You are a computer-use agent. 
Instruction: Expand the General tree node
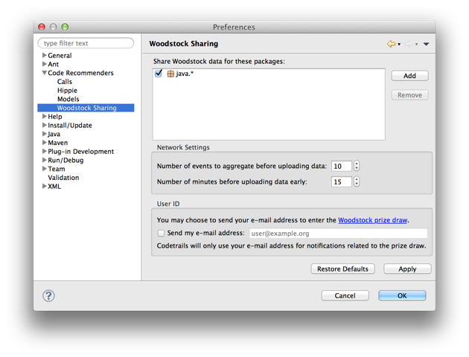(x=44, y=55)
